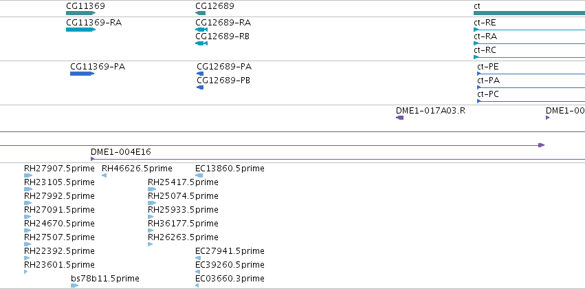Viewport: 585px width, 289px height.
Task: Click the DME1-004E16 clone label
Action: coord(121,152)
